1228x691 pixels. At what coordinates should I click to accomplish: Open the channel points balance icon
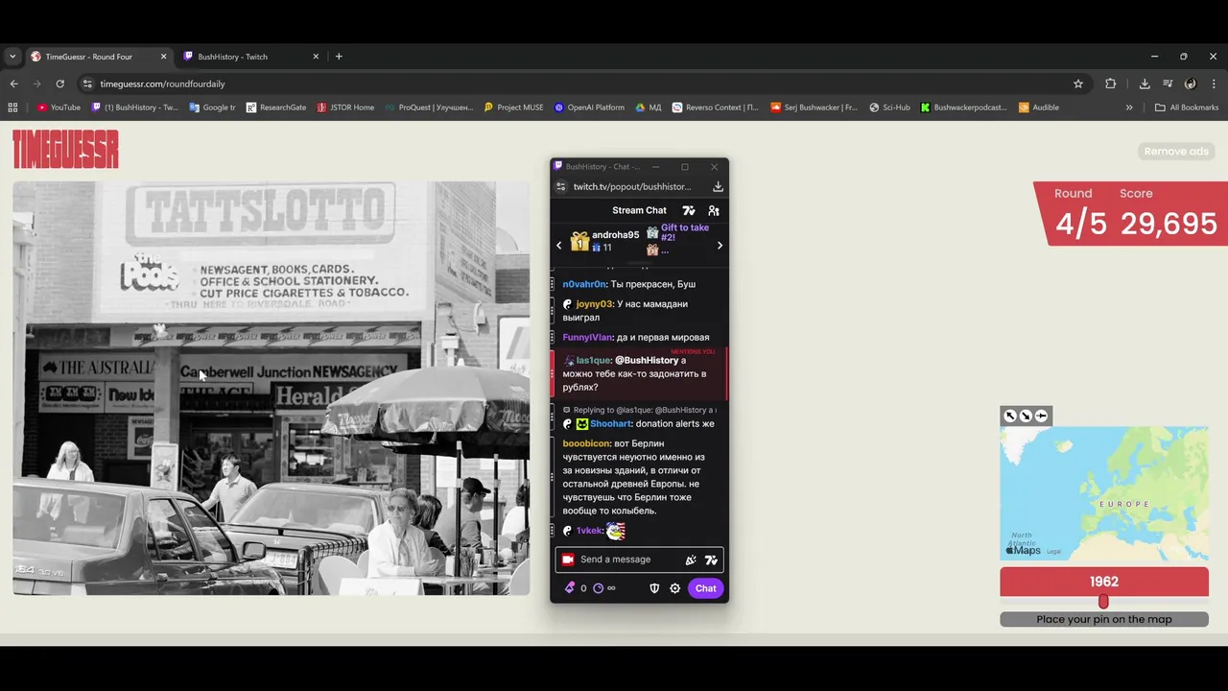click(570, 588)
